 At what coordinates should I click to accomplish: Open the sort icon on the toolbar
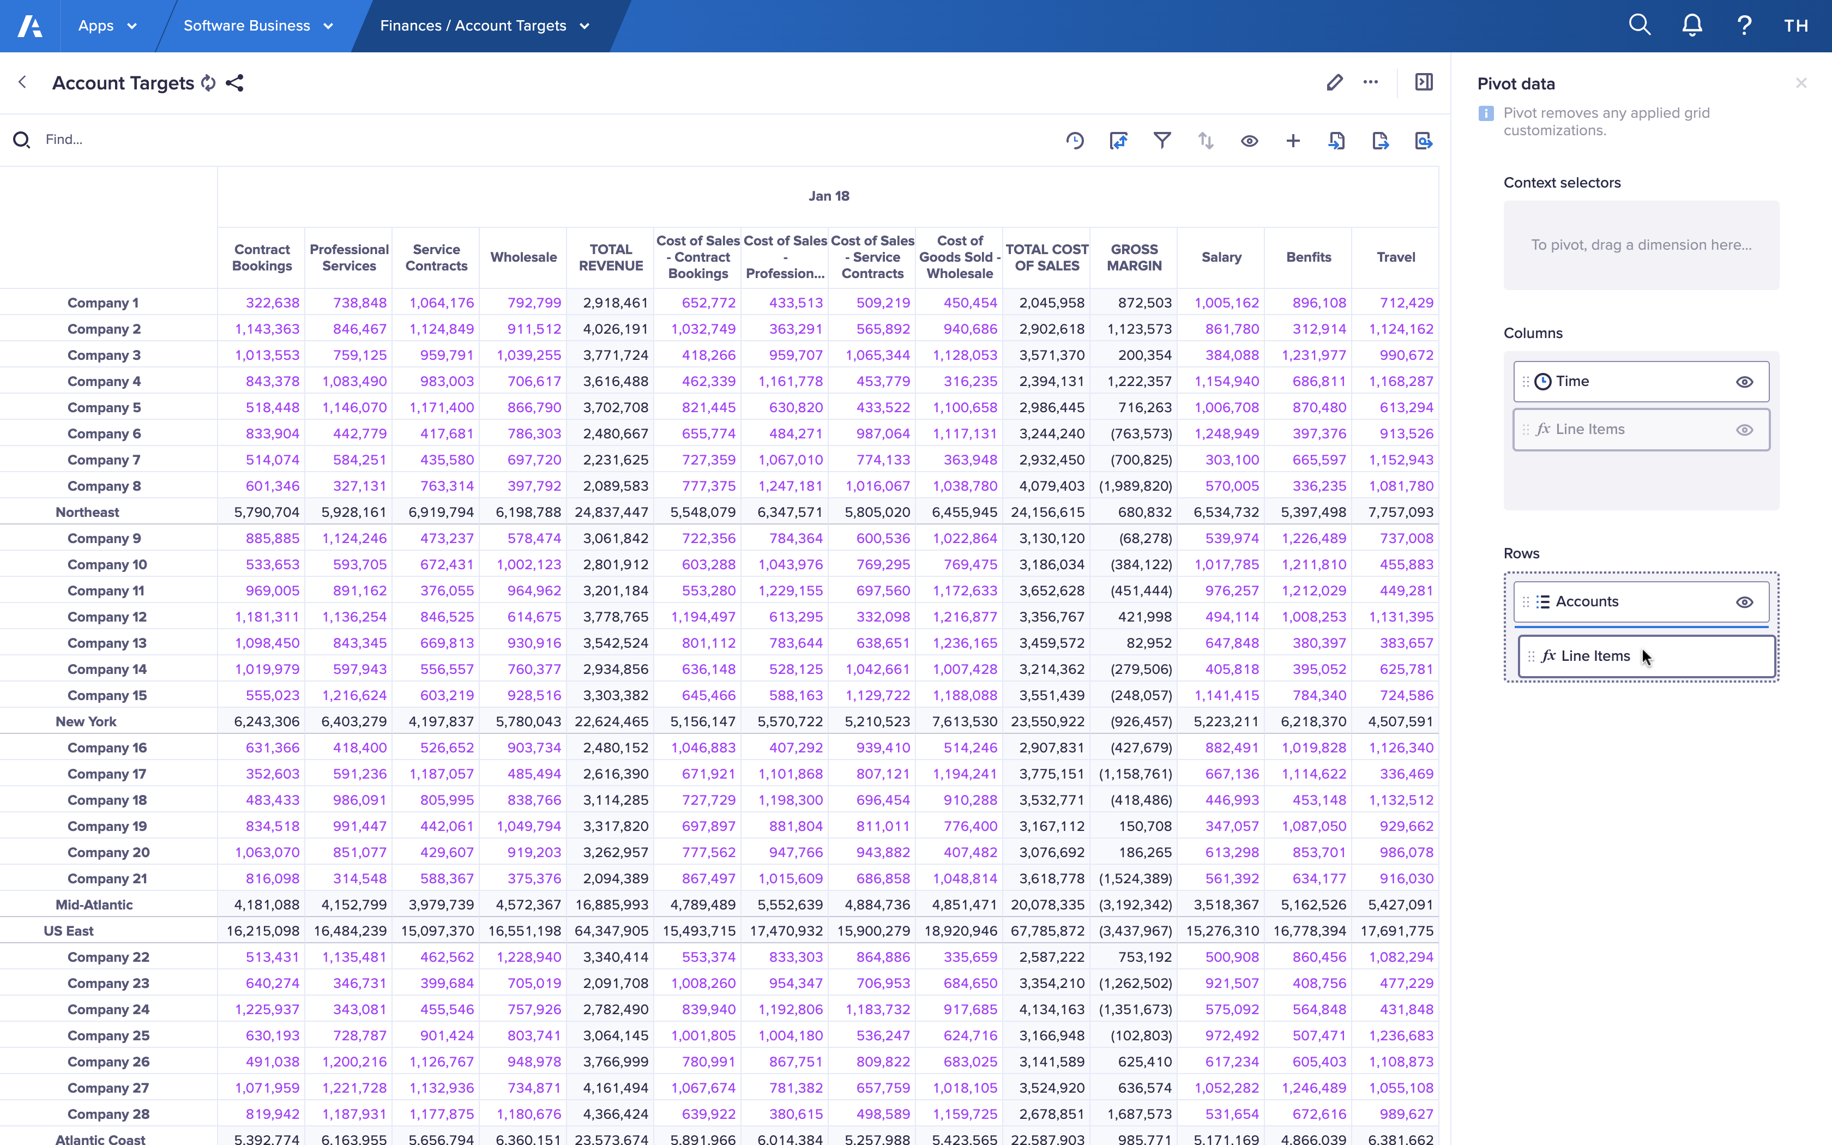point(1205,141)
